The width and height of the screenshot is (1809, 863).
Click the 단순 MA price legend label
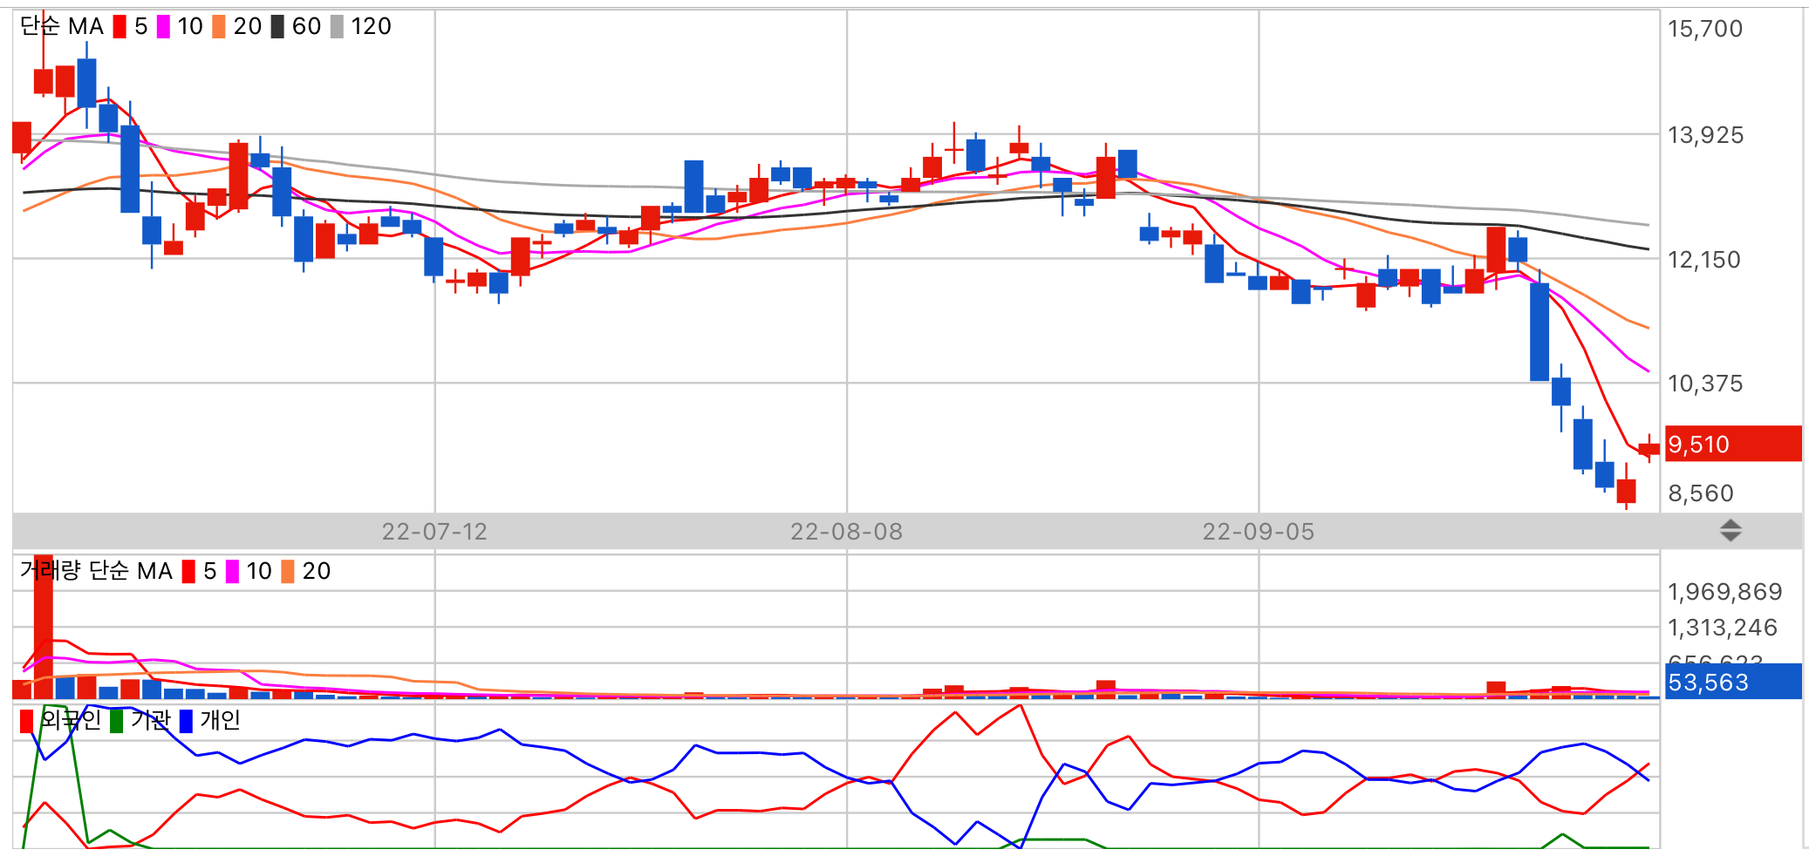[x=62, y=27]
